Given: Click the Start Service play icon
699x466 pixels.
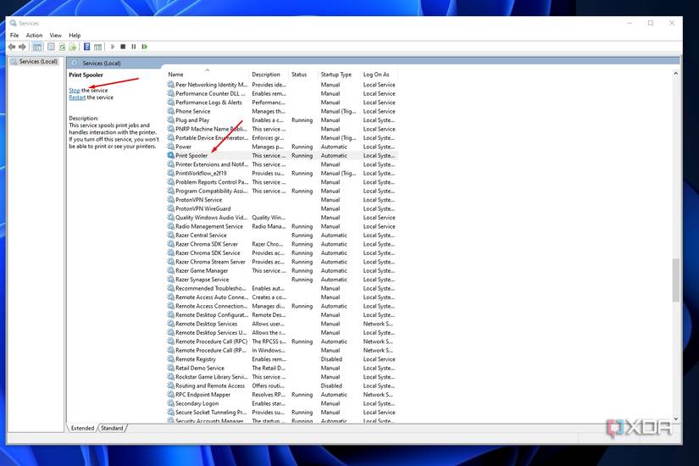Looking at the screenshot, I should coord(113,47).
